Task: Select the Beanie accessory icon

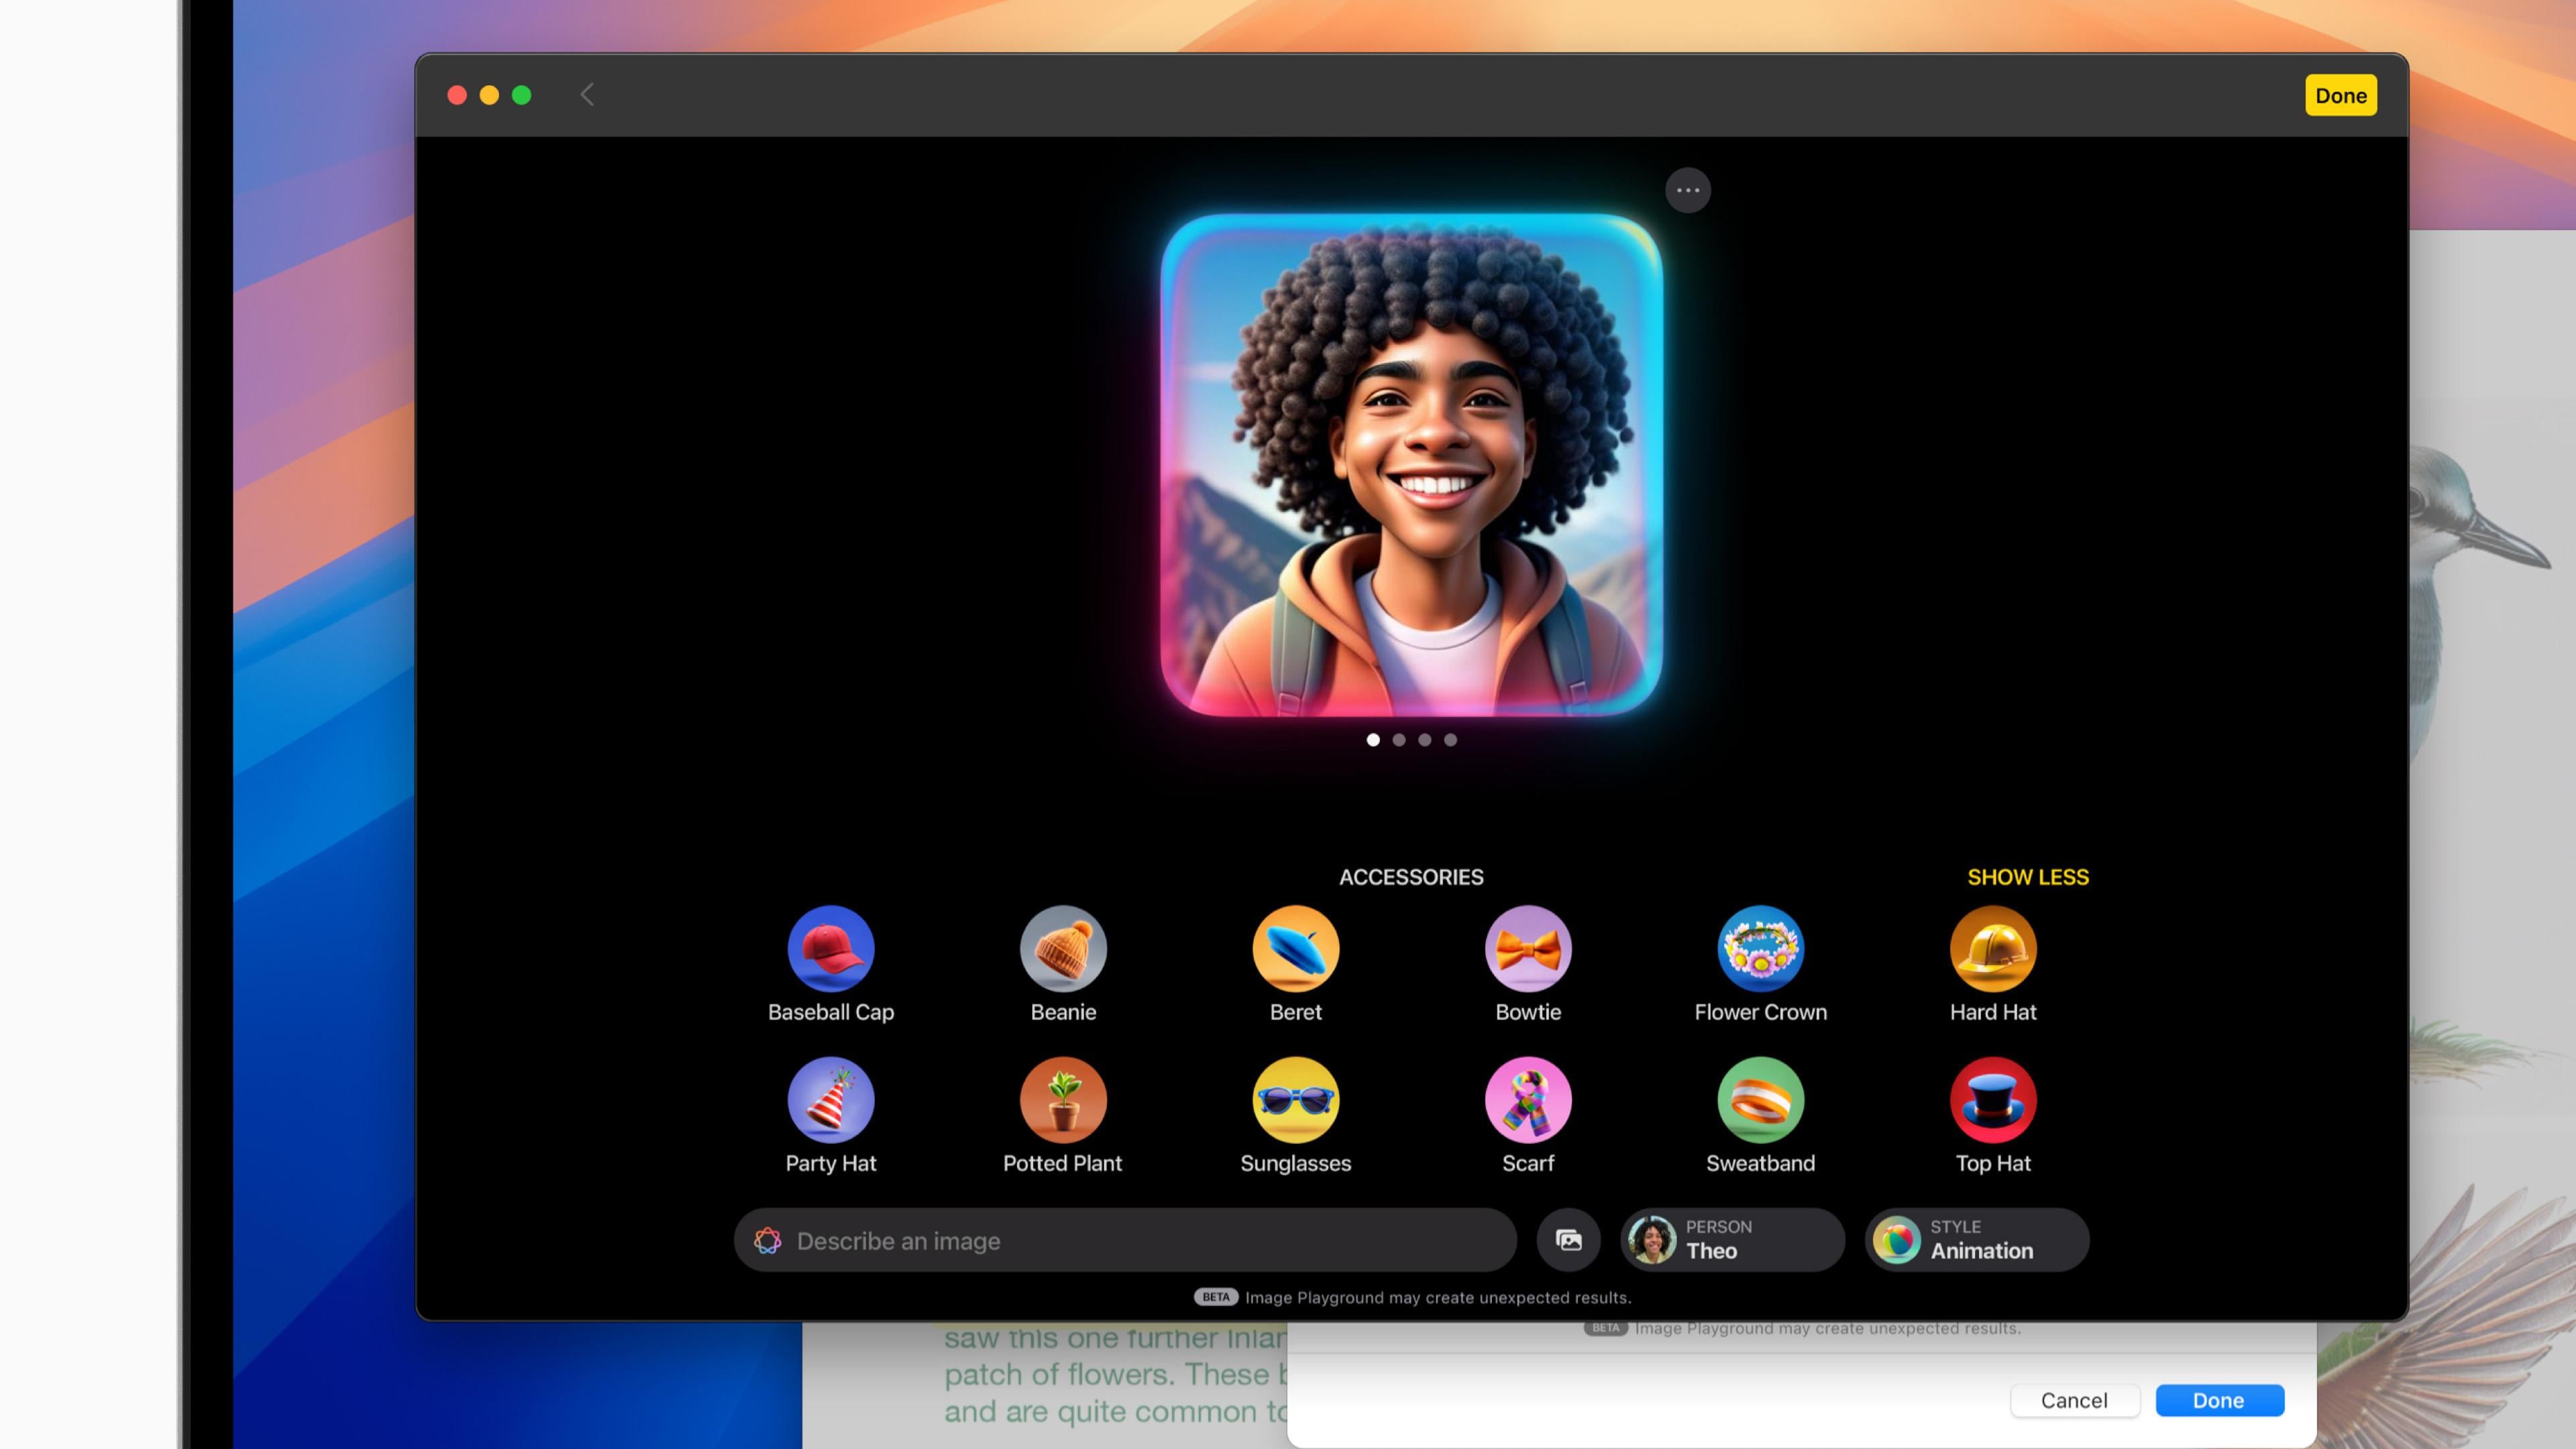Action: pos(1063,948)
